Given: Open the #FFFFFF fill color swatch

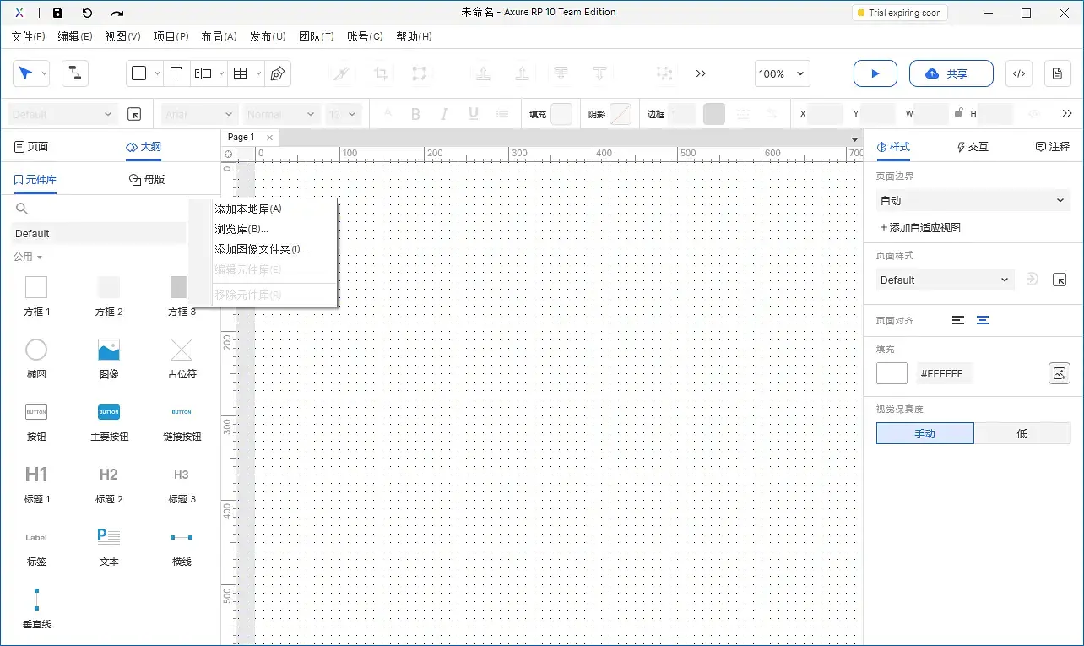Looking at the screenshot, I should pos(892,372).
